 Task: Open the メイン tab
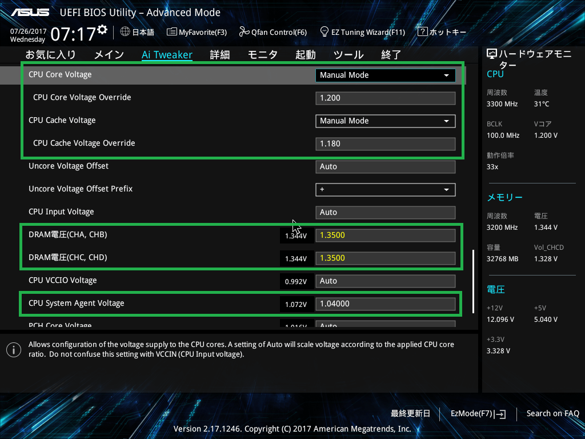point(109,55)
